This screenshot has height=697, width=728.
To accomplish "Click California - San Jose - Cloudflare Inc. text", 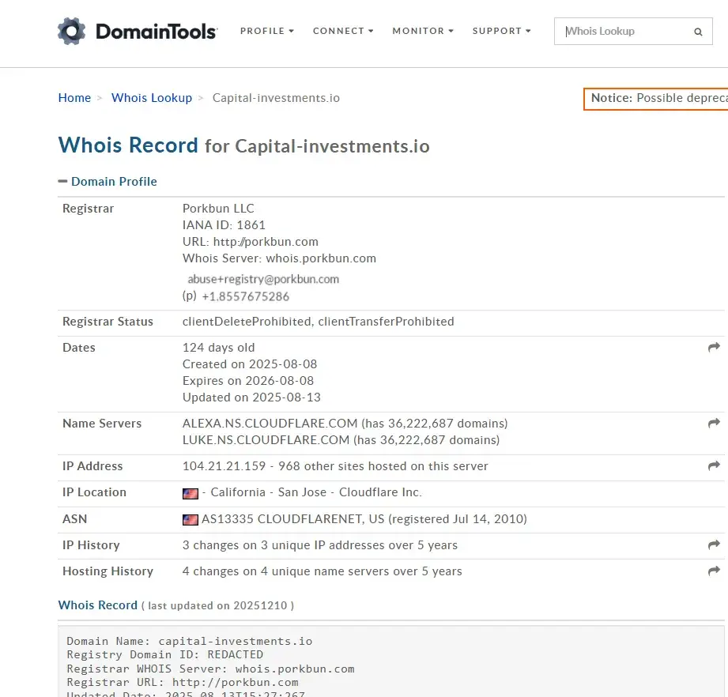I will pos(316,492).
